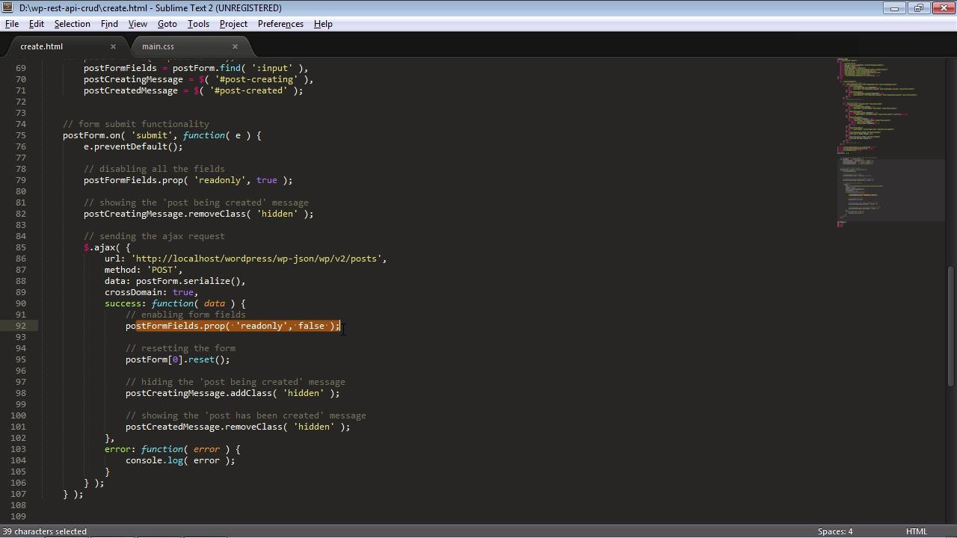This screenshot has width=957, height=538.
Task: Open the Goto menu
Action: tap(167, 24)
